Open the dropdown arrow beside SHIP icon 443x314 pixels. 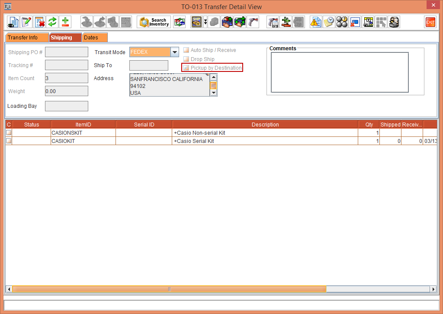(205, 22)
